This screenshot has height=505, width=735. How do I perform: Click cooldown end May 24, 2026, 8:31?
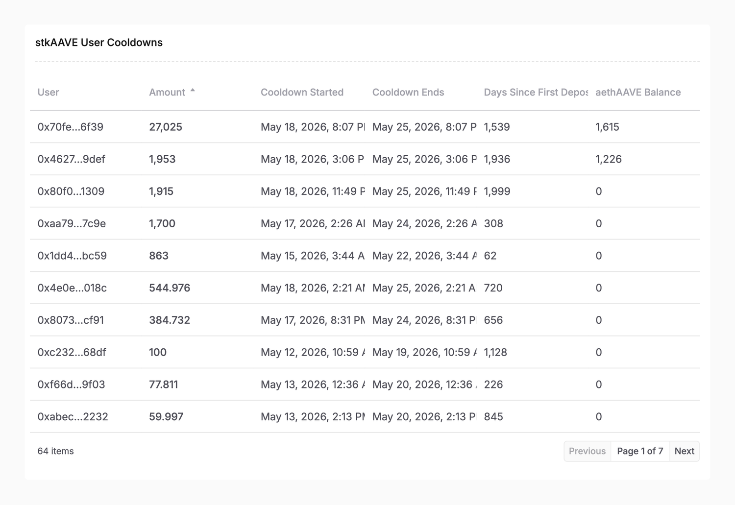tap(424, 320)
